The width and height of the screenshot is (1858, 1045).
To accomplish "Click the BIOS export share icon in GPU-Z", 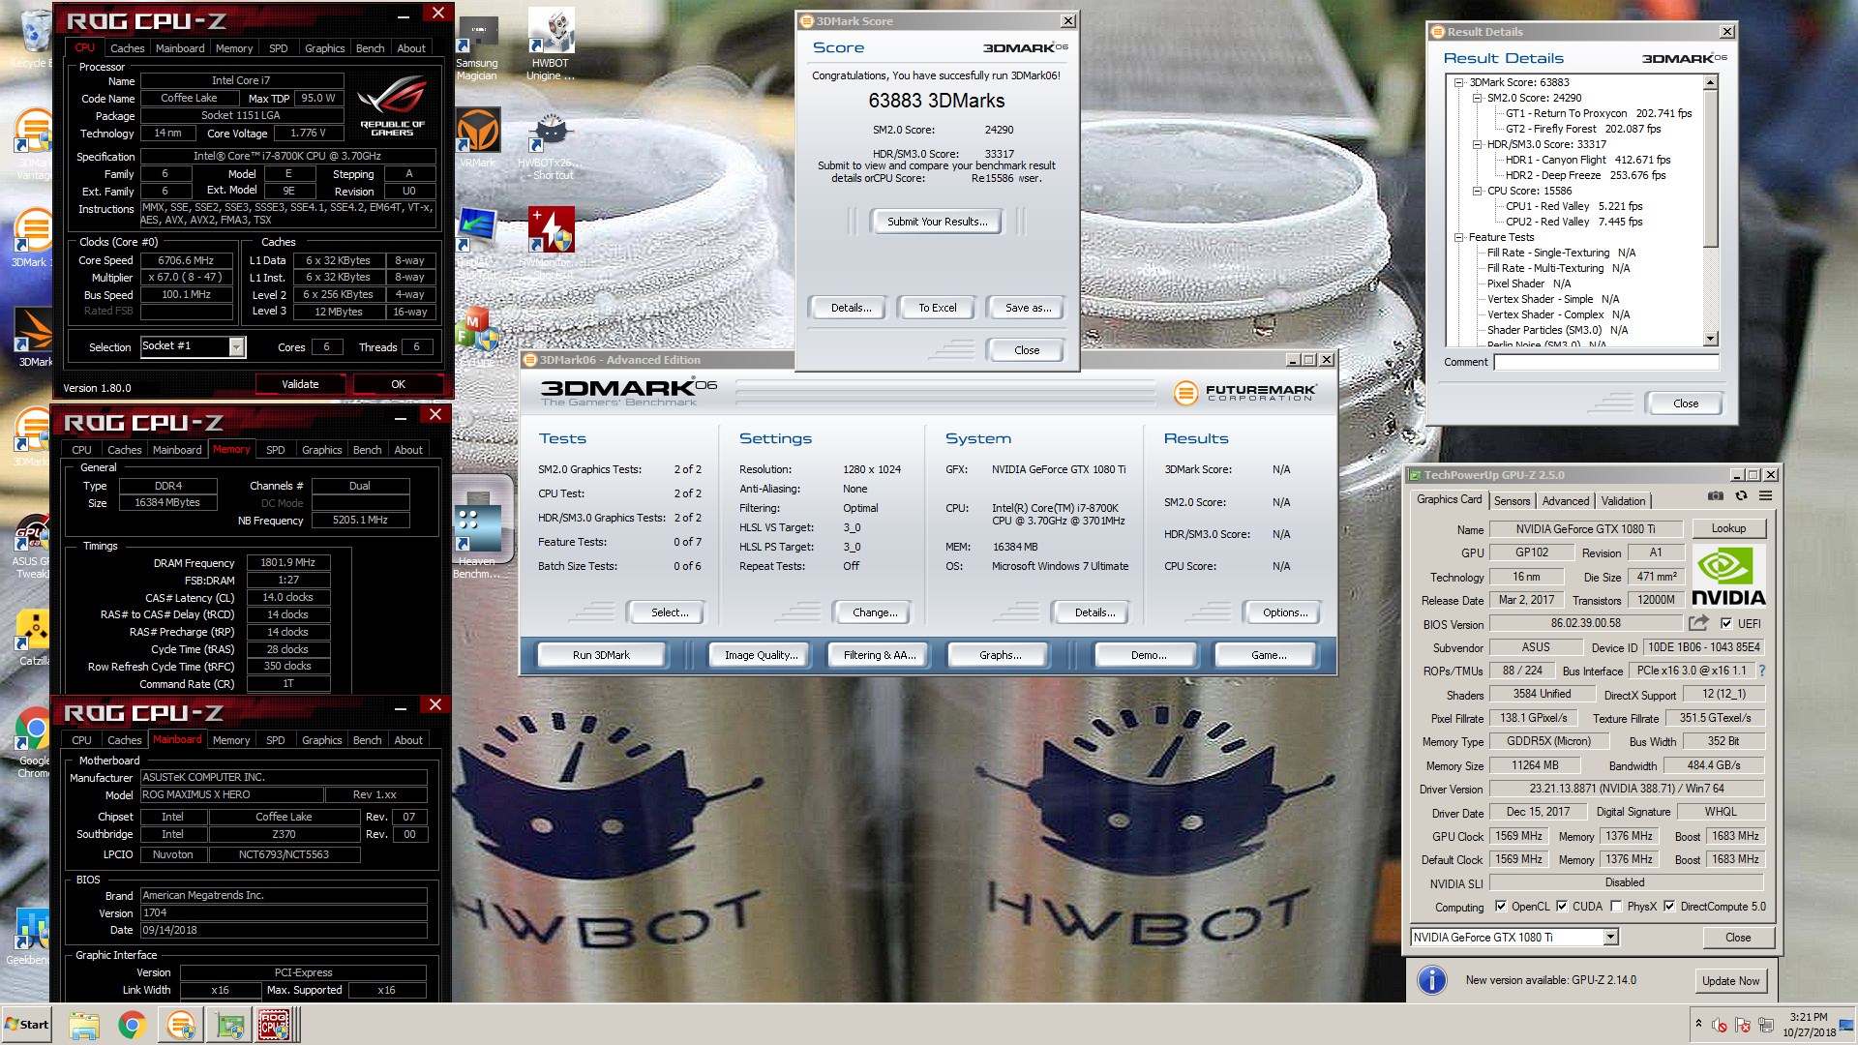I will tap(1698, 623).
